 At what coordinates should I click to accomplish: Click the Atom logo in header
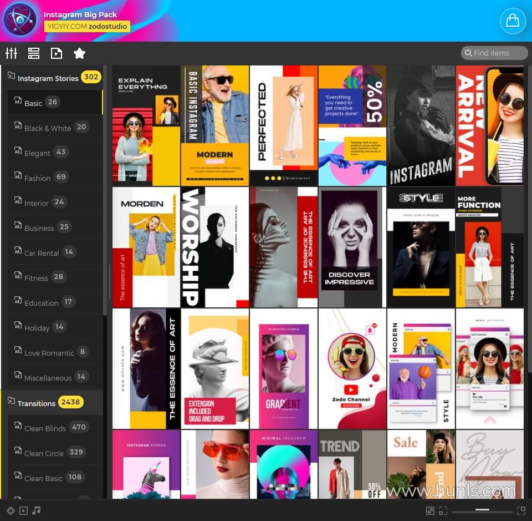[19, 20]
